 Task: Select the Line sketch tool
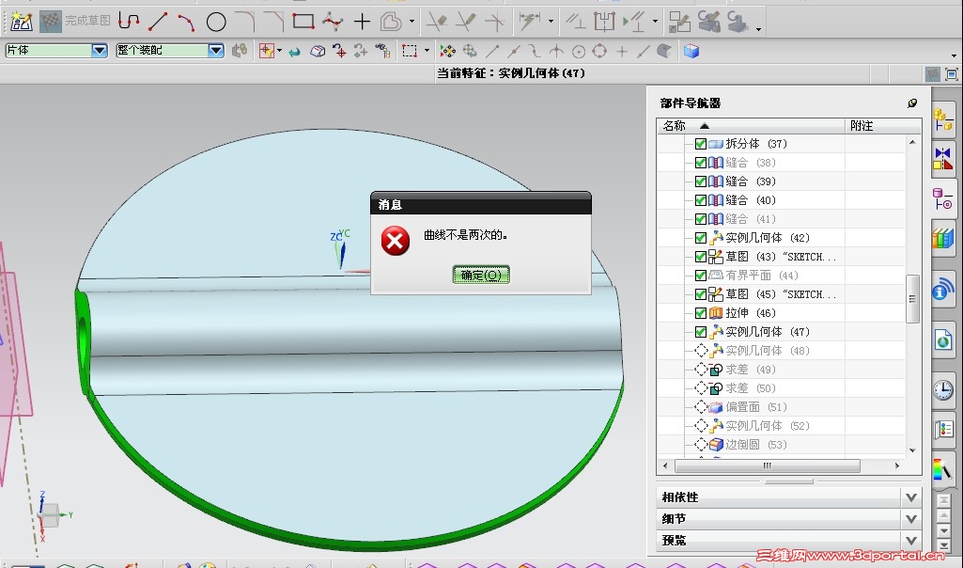[x=158, y=22]
